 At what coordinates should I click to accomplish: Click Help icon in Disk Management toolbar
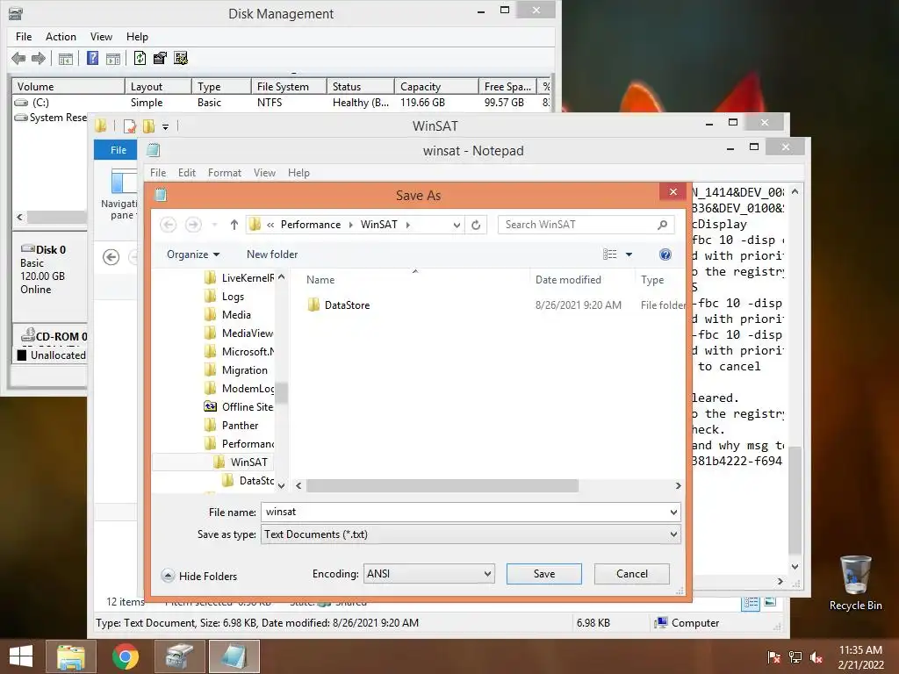coord(92,58)
